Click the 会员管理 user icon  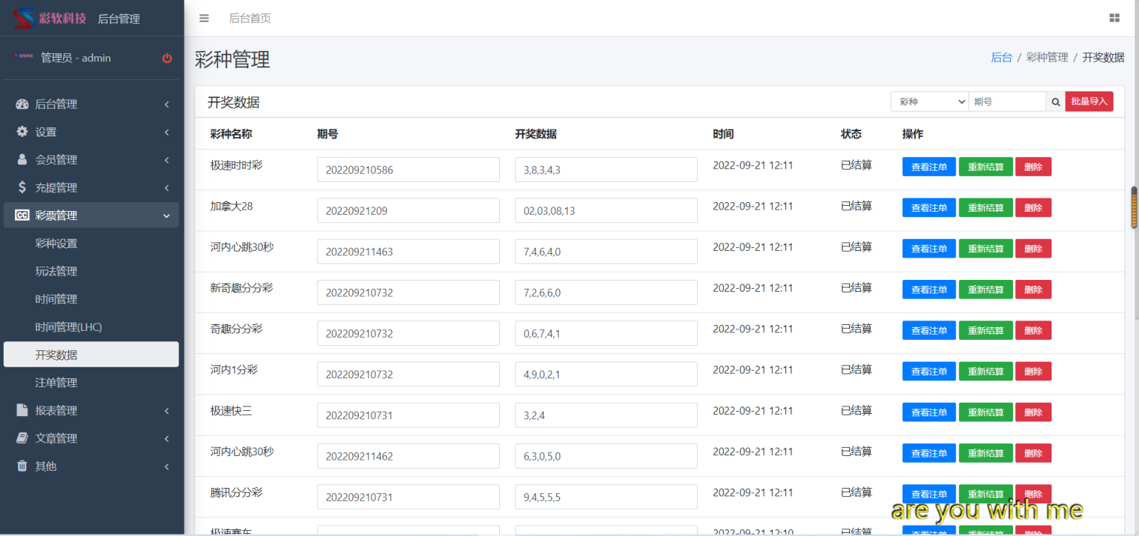(x=22, y=160)
